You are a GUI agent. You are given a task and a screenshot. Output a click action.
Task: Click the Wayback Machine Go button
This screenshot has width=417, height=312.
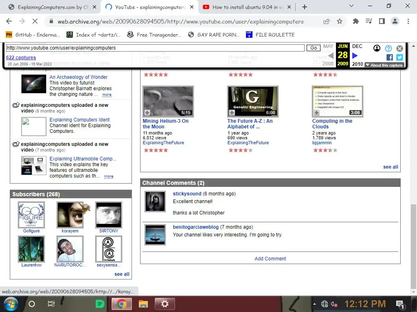313,48
